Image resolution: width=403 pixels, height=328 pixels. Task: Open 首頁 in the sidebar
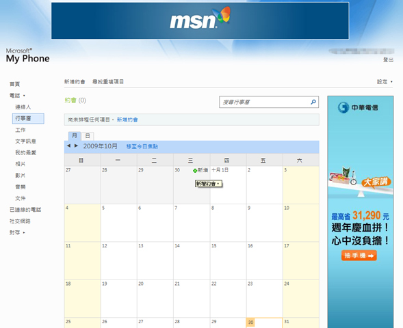[14, 84]
